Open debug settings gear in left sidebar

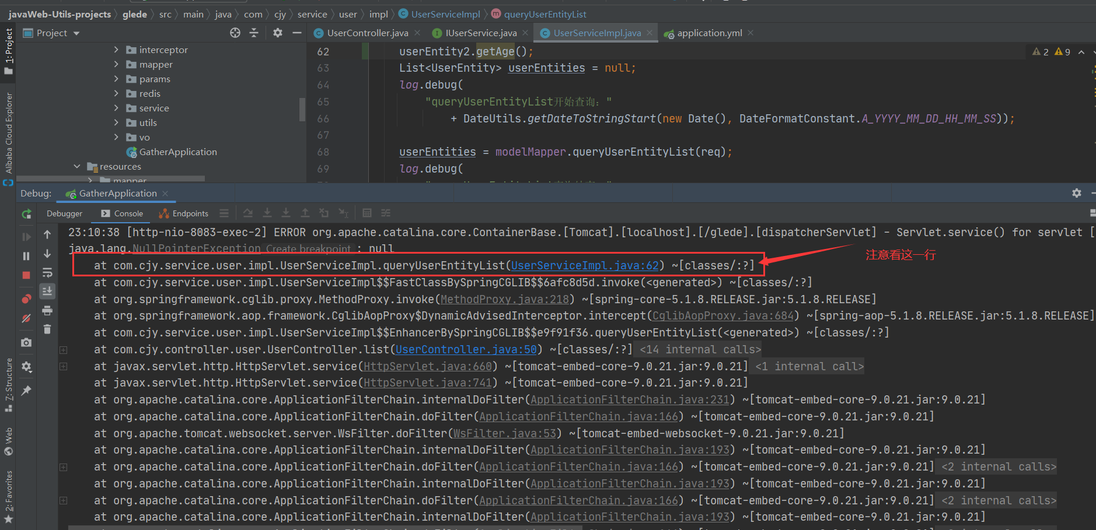[x=26, y=367]
